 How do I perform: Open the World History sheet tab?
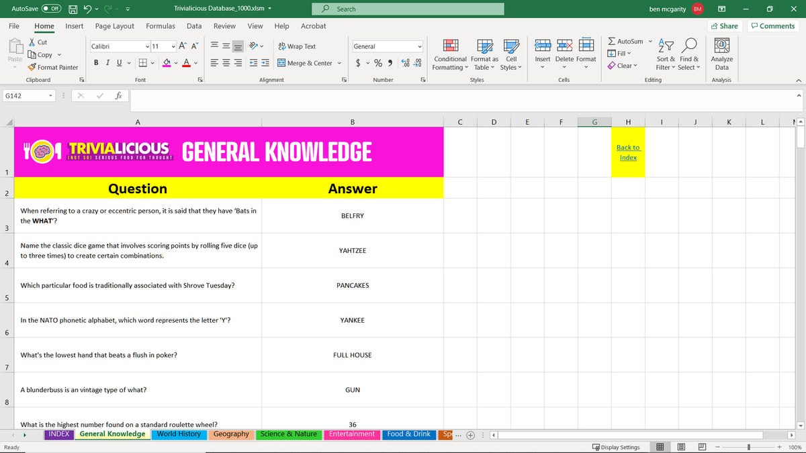point(179,434)
